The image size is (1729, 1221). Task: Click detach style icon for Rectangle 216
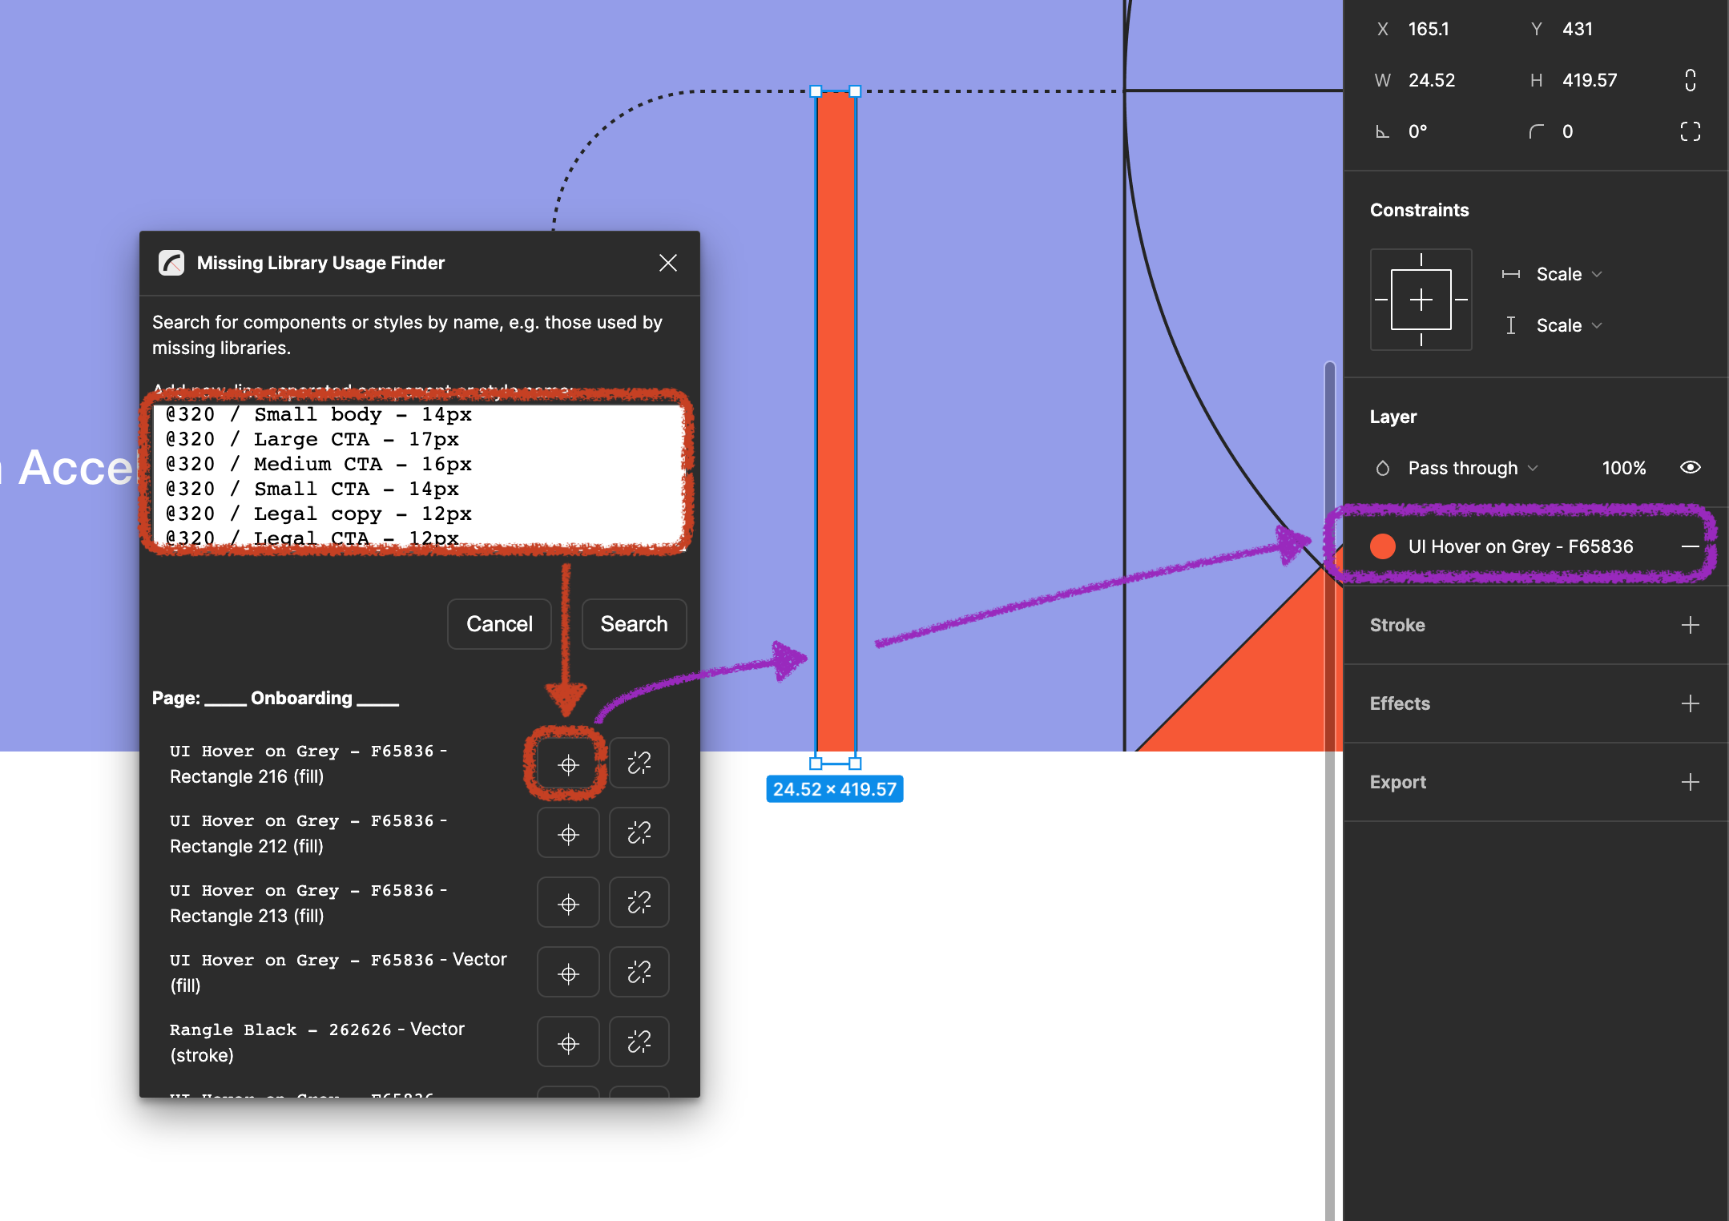coord(639,764)
